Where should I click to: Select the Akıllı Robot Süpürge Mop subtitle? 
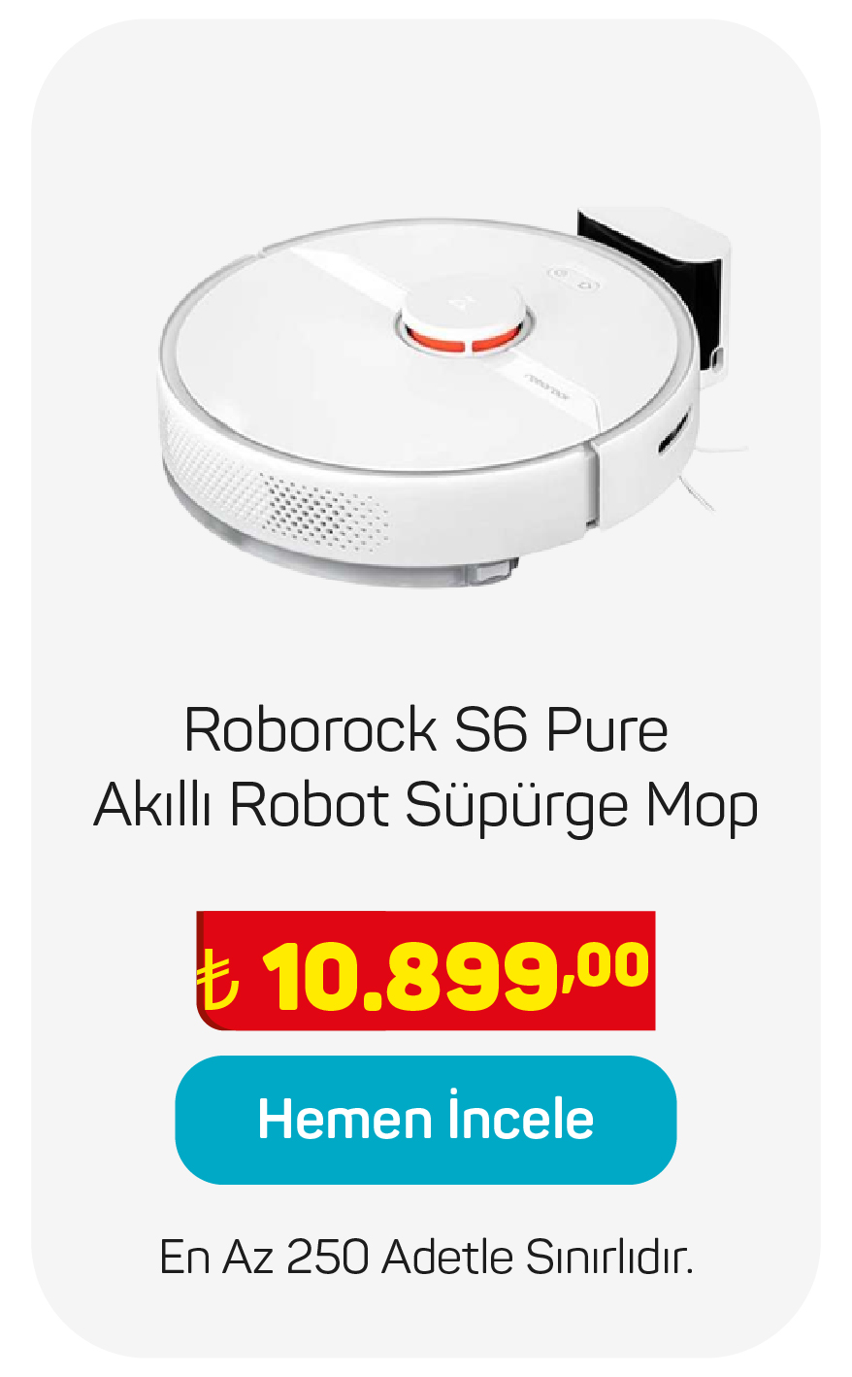point(425,807)
